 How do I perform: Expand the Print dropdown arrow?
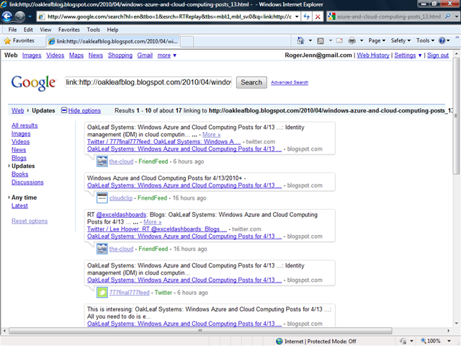pos(362,40)
